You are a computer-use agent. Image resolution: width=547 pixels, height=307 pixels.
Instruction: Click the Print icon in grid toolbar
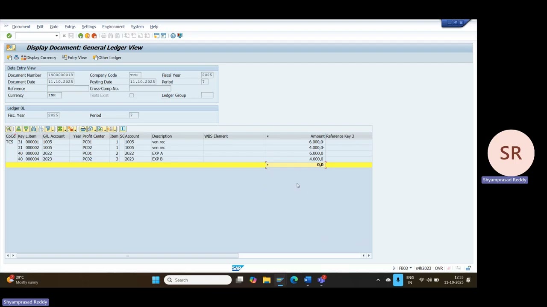[x=83, y=129]
